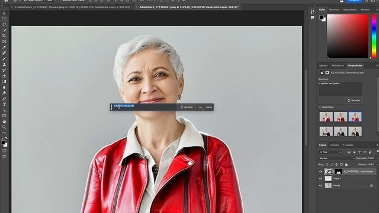Switch to the Ajustes tab

[x=323, y=66]
